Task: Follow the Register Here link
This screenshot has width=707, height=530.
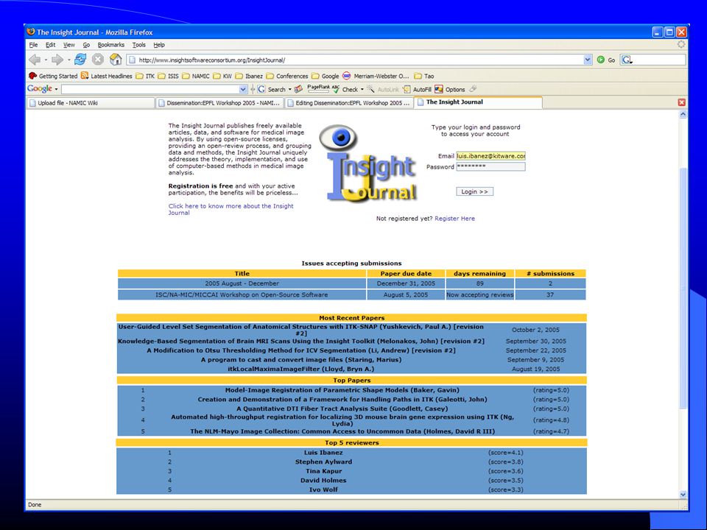Action: pyautogui.click(x=454, y=219)
